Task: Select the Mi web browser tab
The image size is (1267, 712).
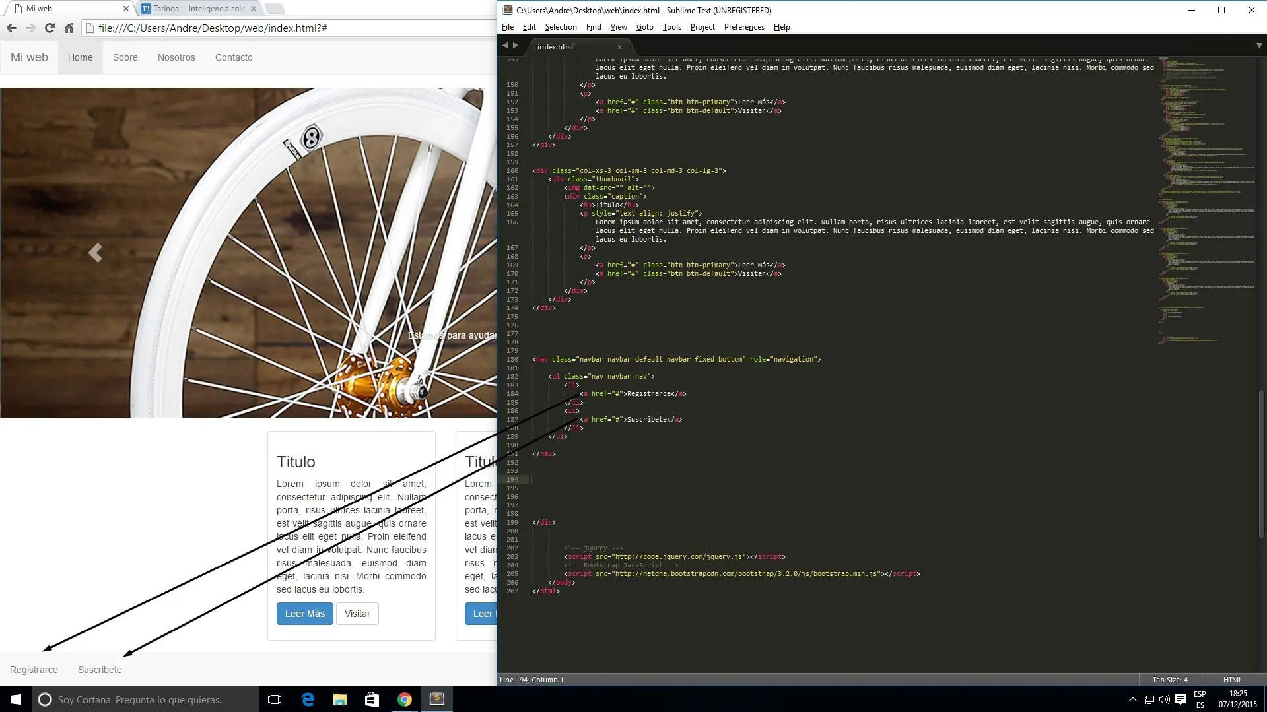Action: [69, 9]
